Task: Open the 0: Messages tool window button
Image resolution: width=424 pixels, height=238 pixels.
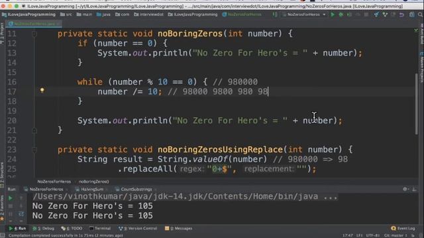Action: 178,229
